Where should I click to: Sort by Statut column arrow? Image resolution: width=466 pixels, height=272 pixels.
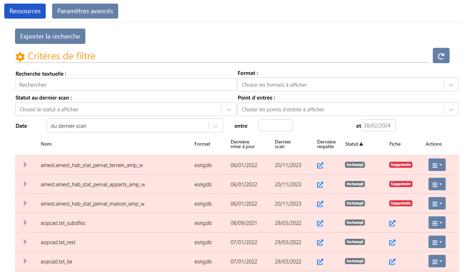[x=361, y=144]
